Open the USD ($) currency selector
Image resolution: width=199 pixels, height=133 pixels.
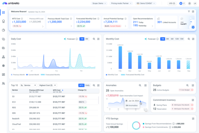coord(172,3)
